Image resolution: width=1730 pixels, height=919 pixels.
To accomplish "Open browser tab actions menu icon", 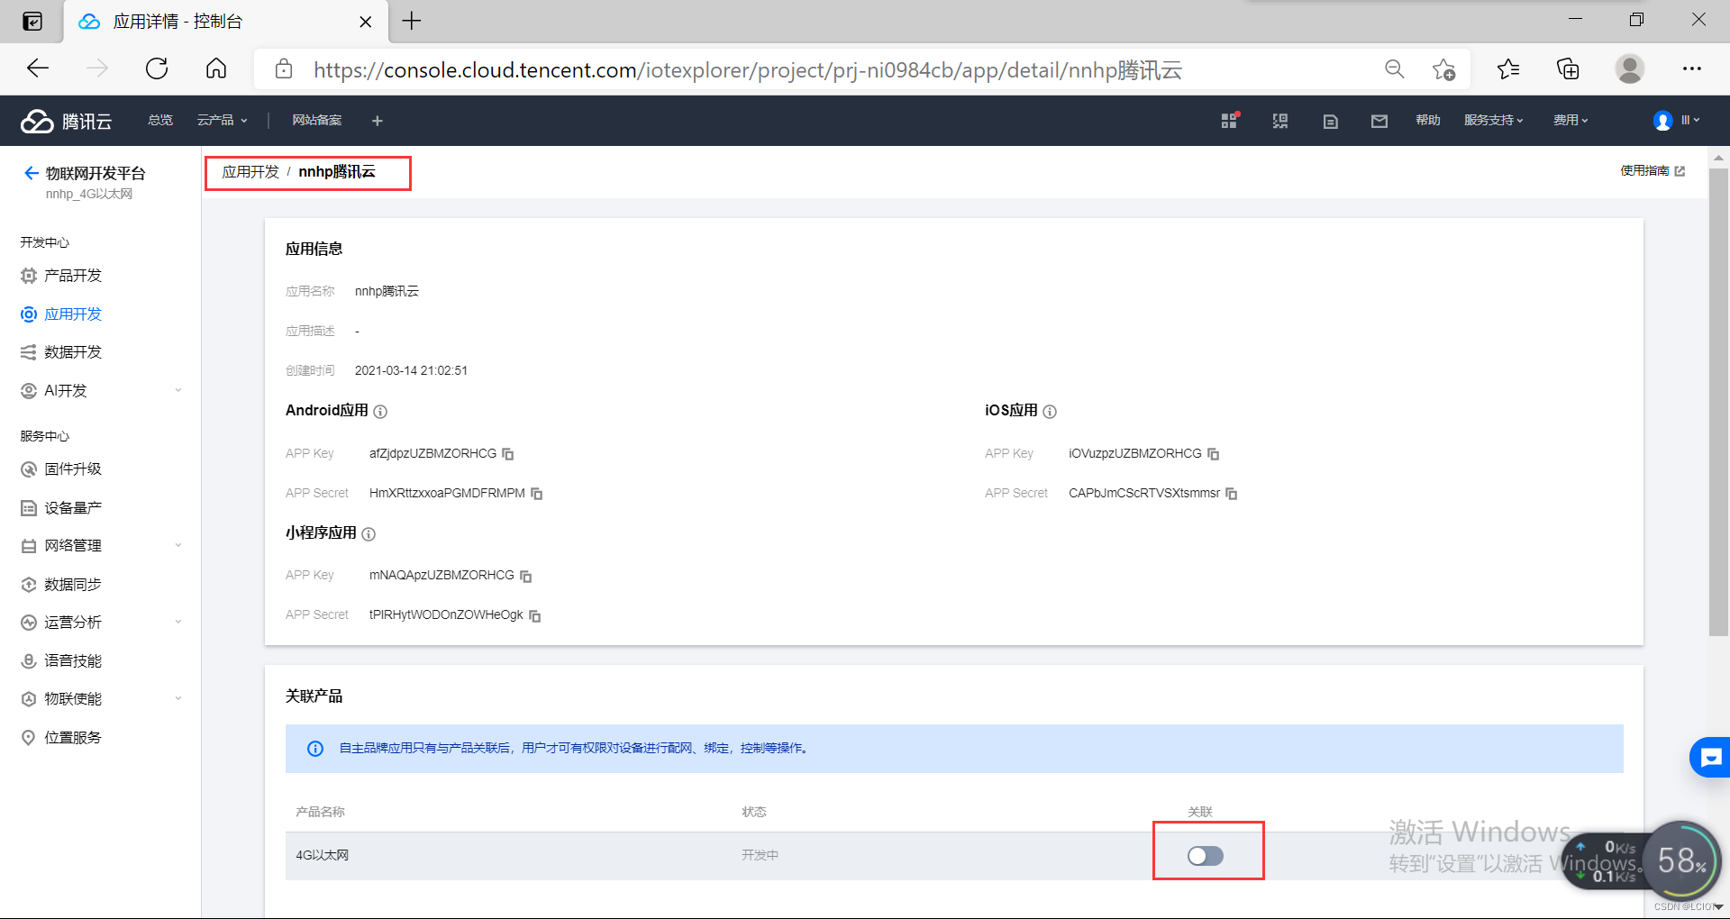I will pyautogui.click(x=32, y=22).
